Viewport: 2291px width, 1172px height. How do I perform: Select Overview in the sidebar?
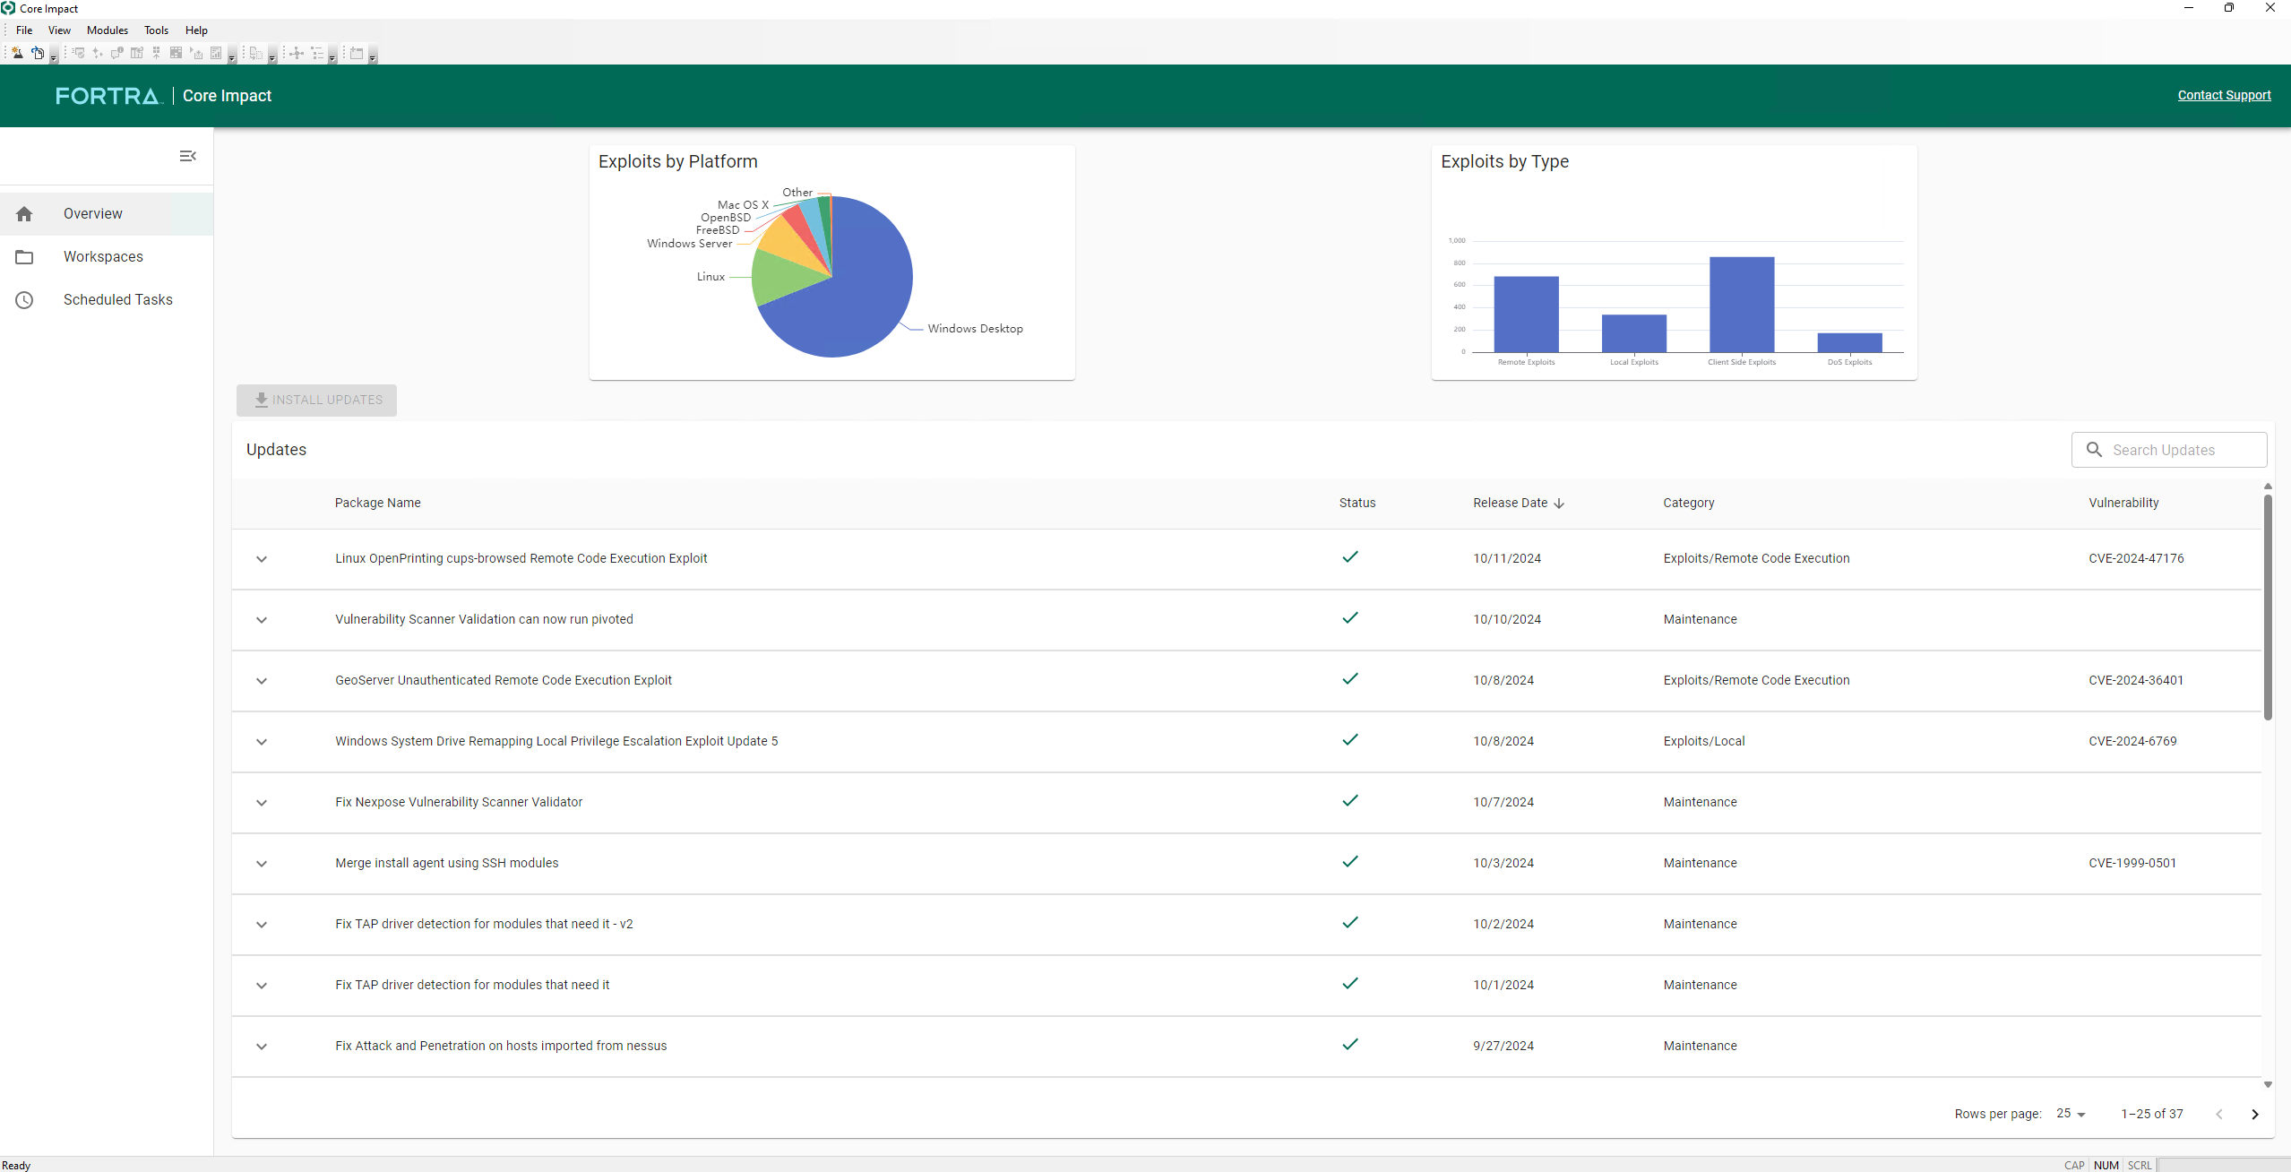107,214
